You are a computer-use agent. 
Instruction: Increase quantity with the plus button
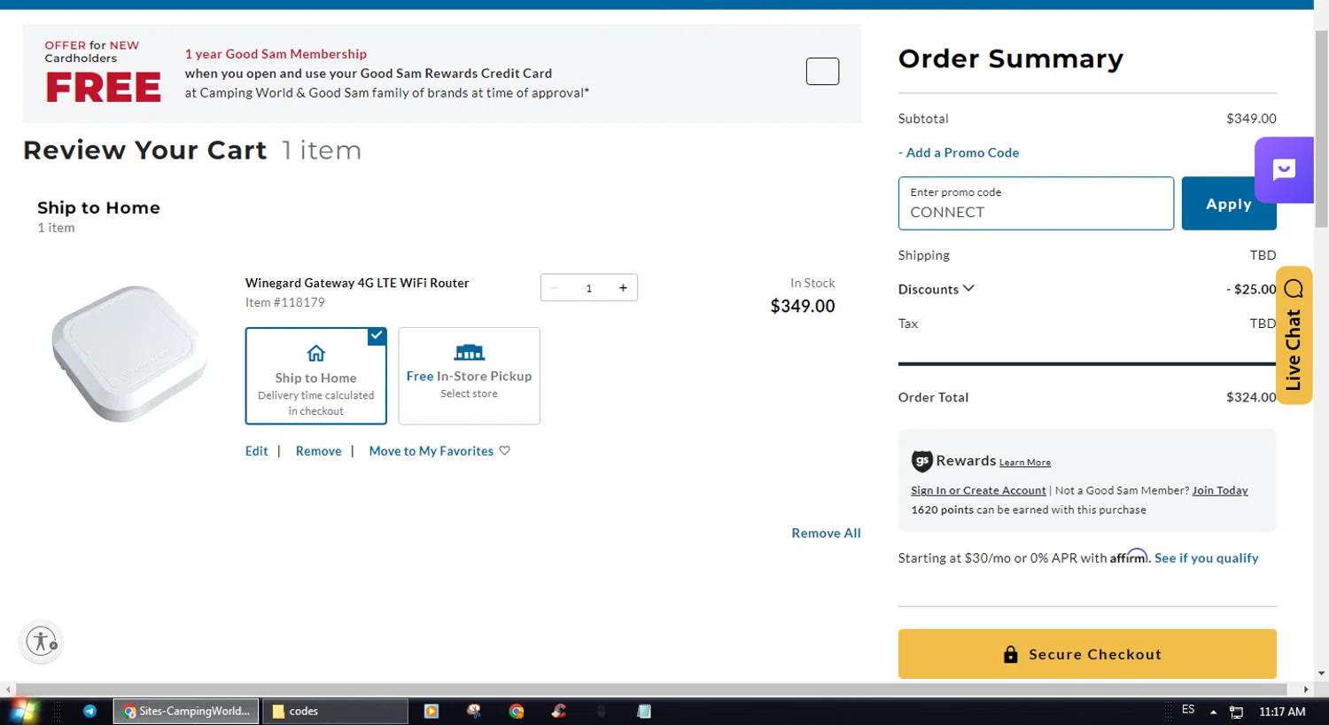click(x=623, y=288)
